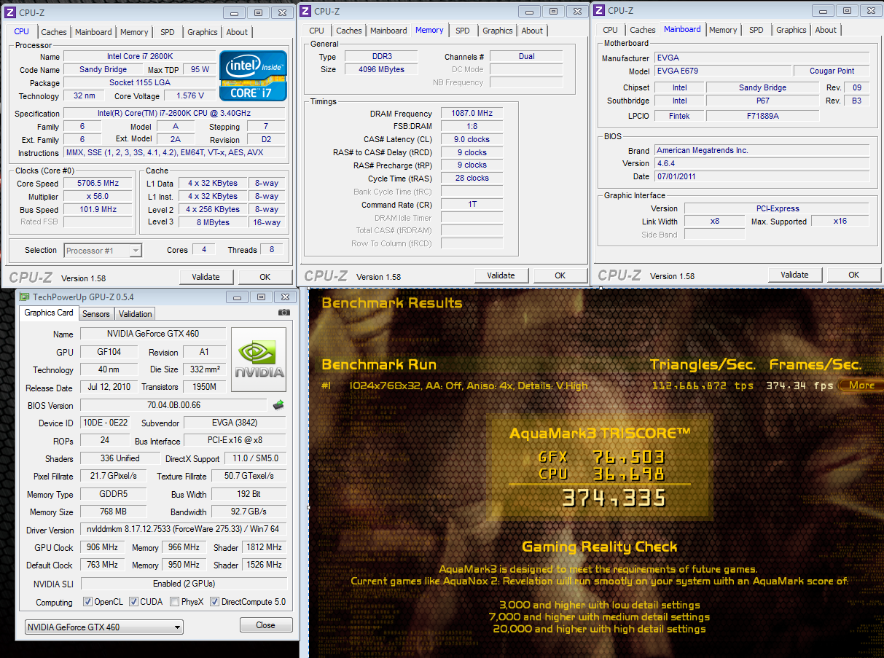The width and height of the screenshot is (884, 658).
Task: Click the GPU-Z title bar app icon
Action: click(x=25, y=297)
